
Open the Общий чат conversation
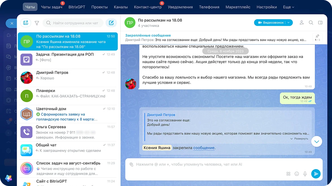pos(68,150)
